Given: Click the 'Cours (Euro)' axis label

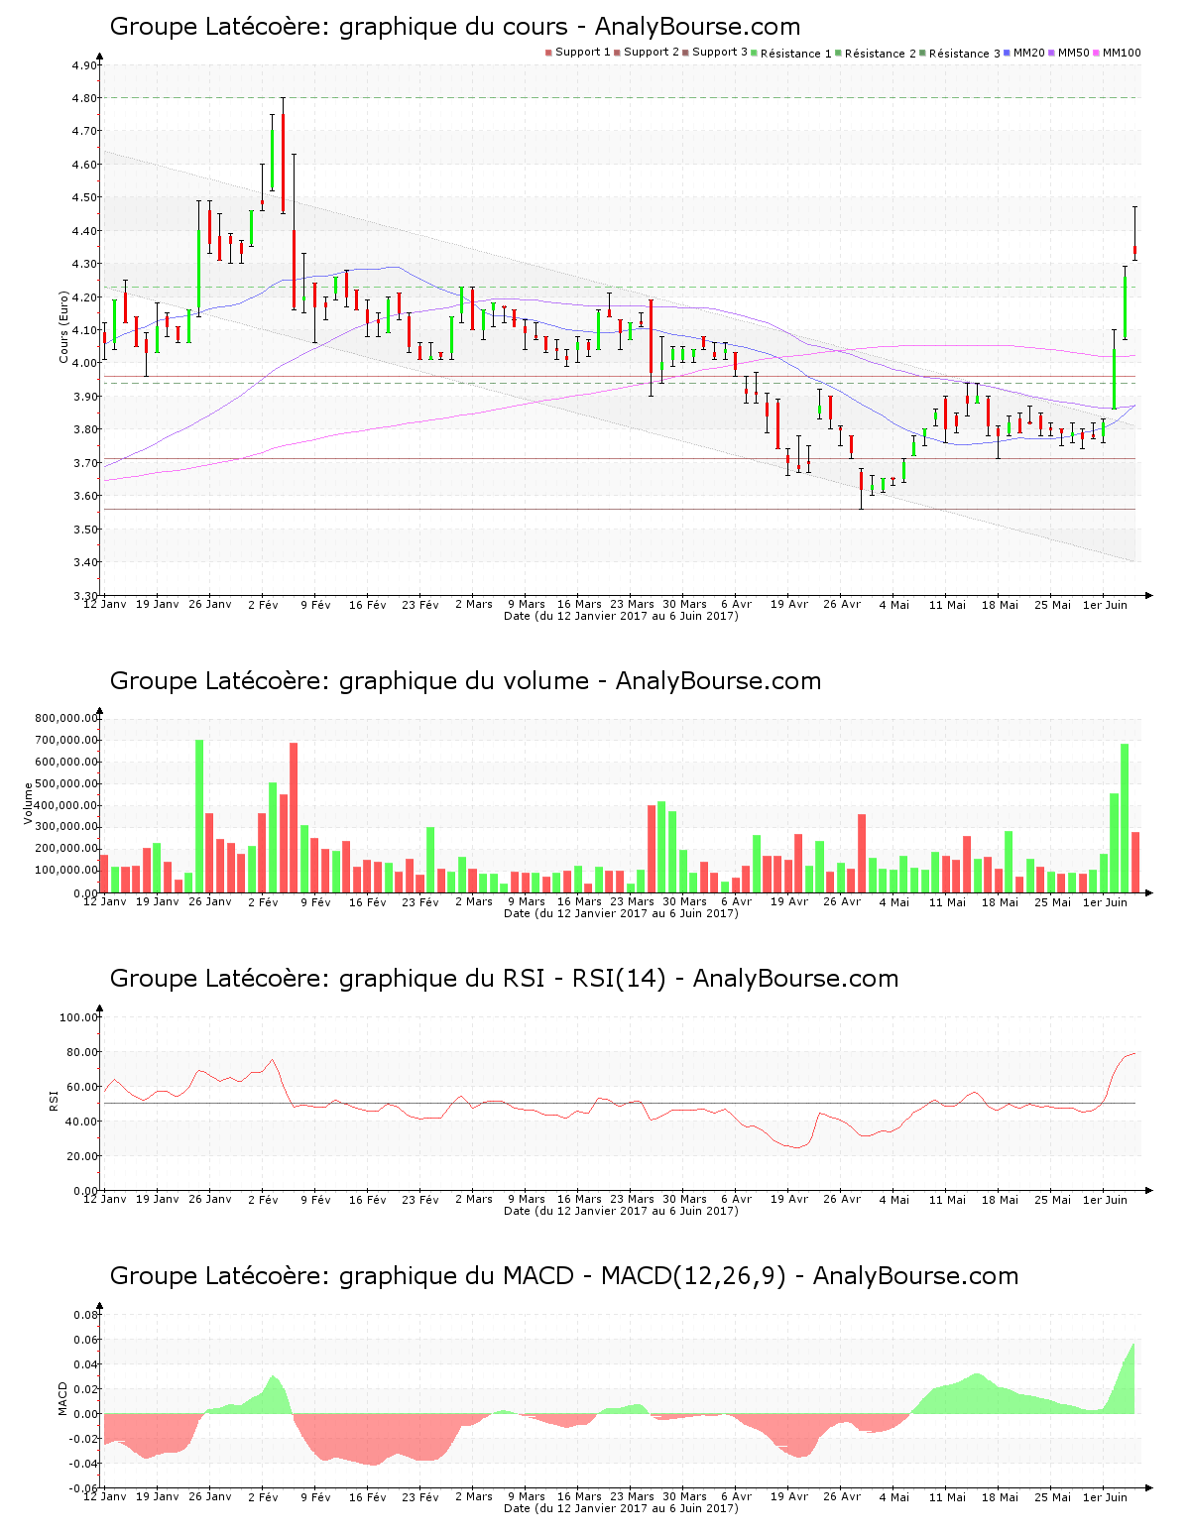Looking at the screenshot, I should point(63,327).
